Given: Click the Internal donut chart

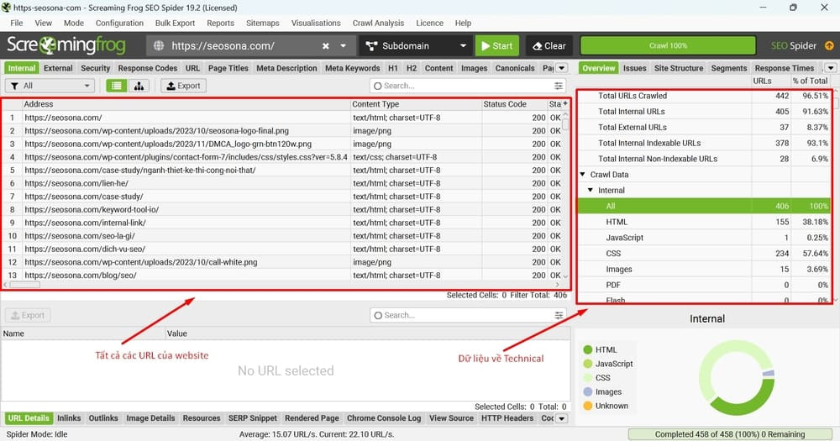Looking at the screenshot, I should (x=737, y=378).
